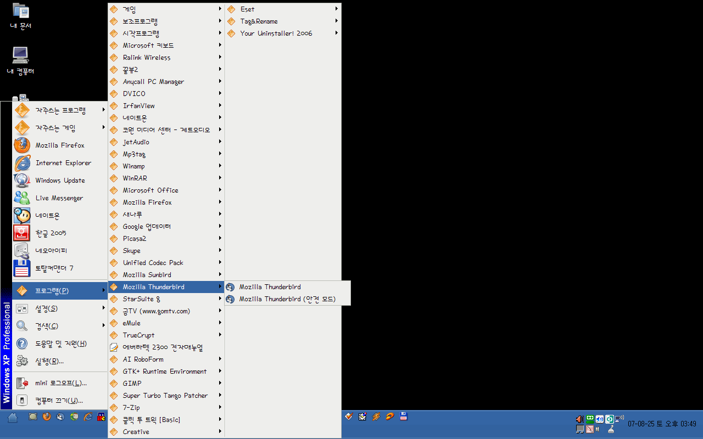Expand 자주쓰는 게임 submenu
The image size is (703, 439).
[60, 128]
